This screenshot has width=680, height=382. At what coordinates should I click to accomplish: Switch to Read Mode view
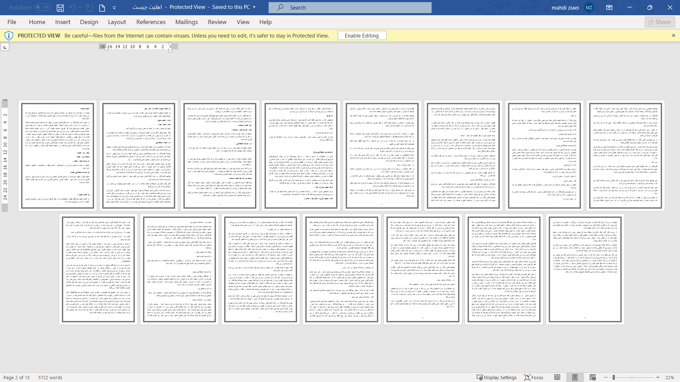pos(557,377)
